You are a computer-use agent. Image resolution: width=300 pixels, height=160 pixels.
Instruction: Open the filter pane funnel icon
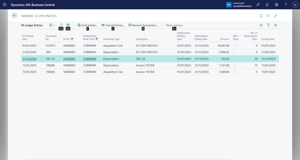268,25
